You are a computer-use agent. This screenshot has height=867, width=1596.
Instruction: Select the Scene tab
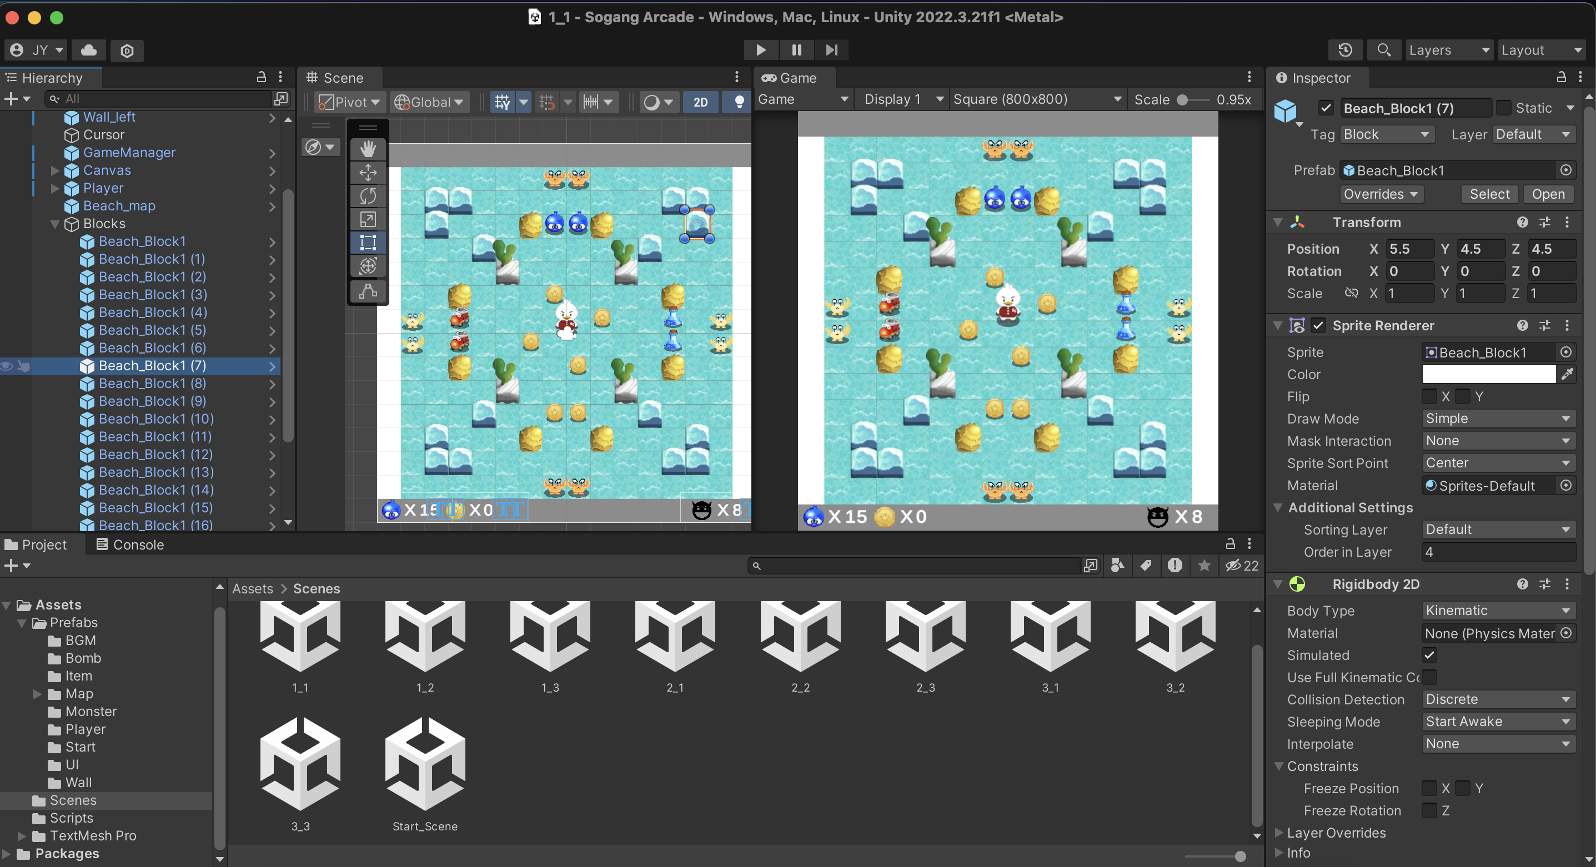[x=335, y=78]
